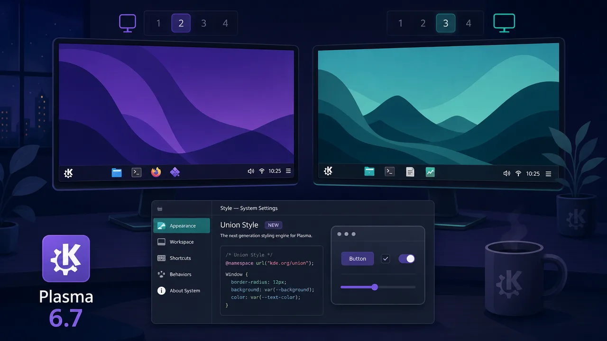The height and width of the screenshot is (341, 607).
Task: Click the 10:25 clock on the teal desktop
Action: (533, 174)
